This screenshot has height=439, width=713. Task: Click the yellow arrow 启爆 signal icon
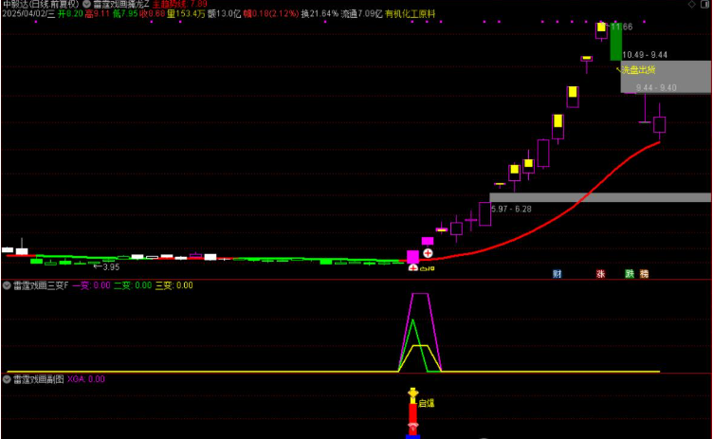[x=412, y=393]
